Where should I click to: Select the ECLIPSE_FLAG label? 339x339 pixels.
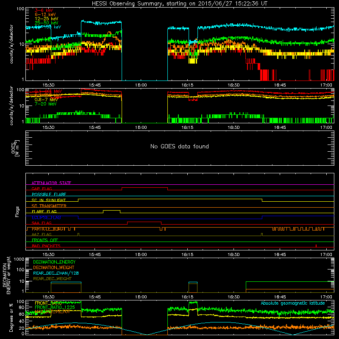pos(46,217)
